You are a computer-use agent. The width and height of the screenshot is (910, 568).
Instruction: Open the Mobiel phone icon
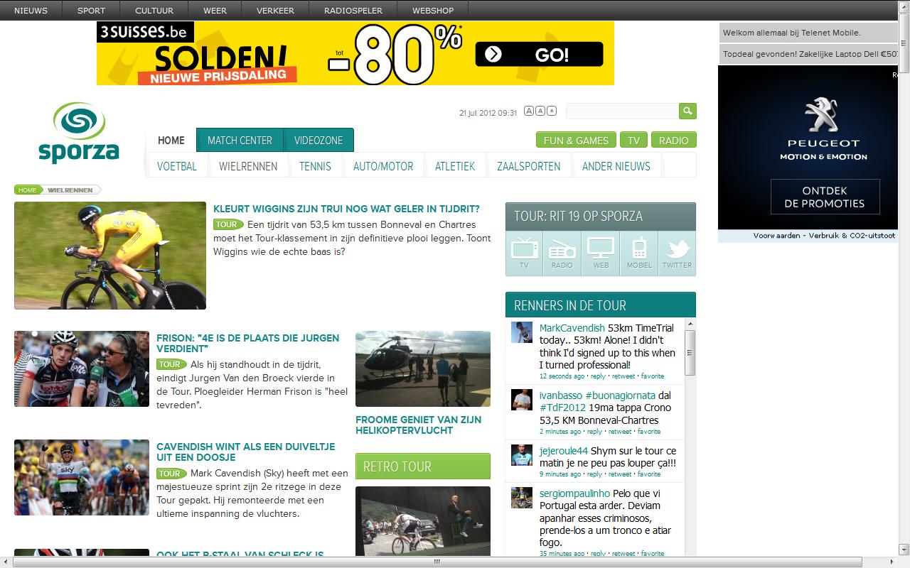(638, 248)
